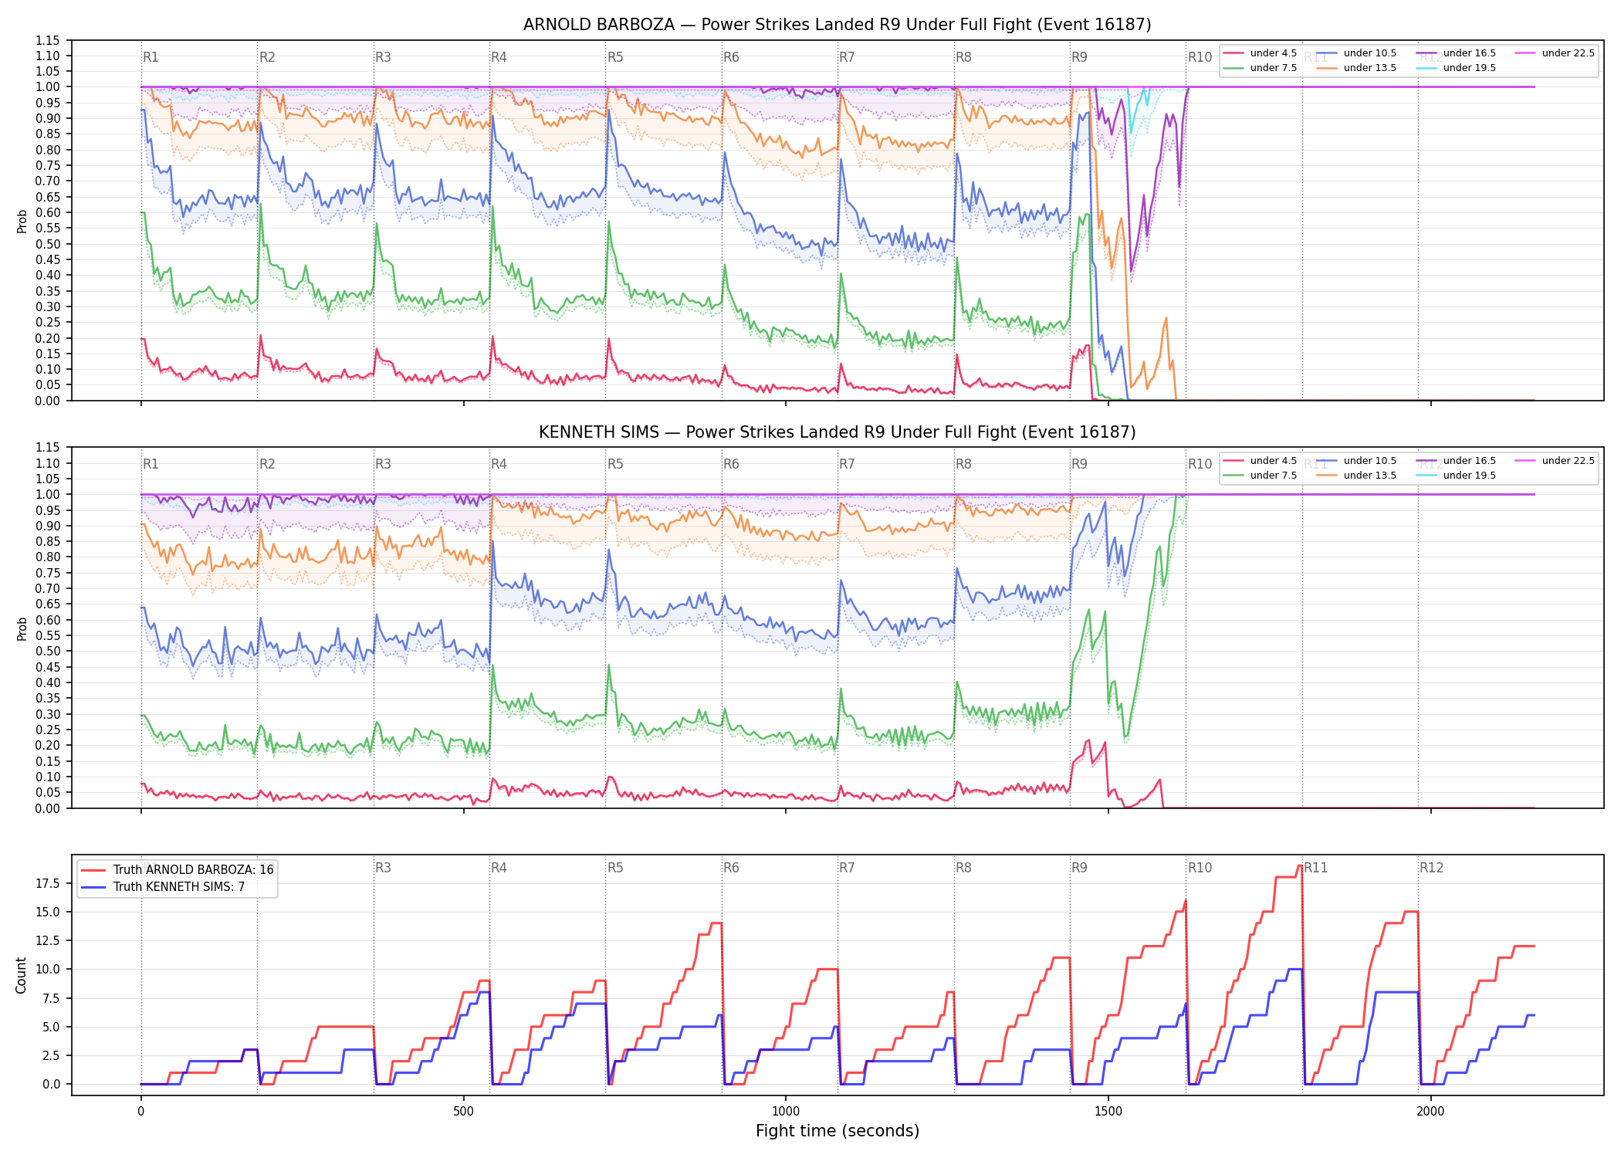Click the R1 round marker in Barboza chart
This screenshot has height=1158, width=1621.
click(151, 57)
